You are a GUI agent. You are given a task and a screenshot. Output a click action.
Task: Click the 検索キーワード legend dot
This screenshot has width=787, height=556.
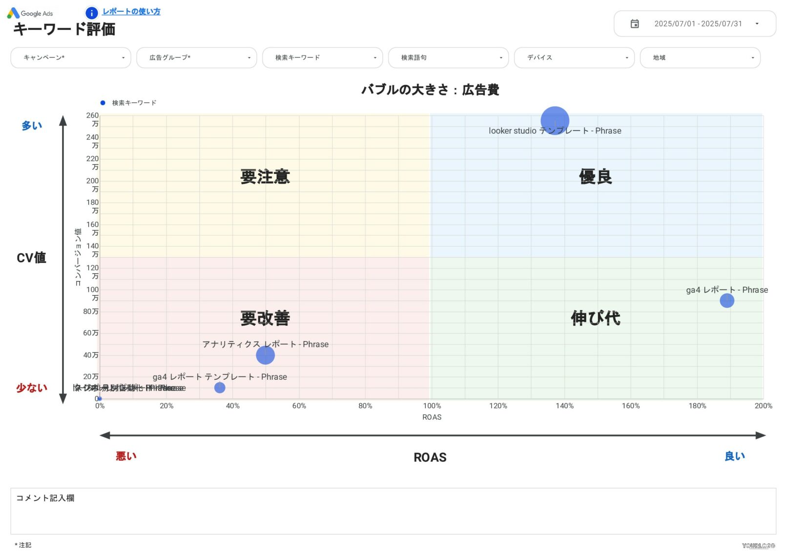(x=102, y=103)
